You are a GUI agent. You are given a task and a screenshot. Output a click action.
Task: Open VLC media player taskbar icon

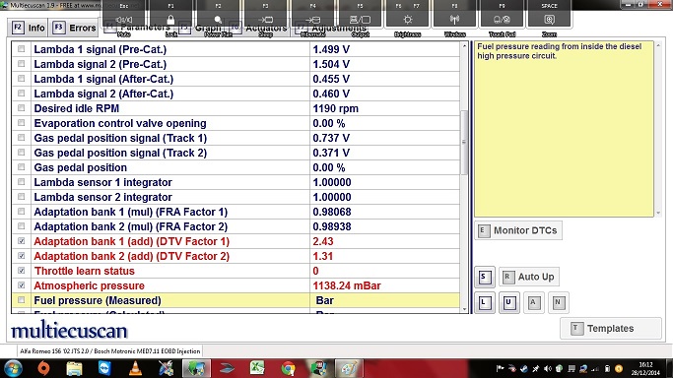point(135,368)
